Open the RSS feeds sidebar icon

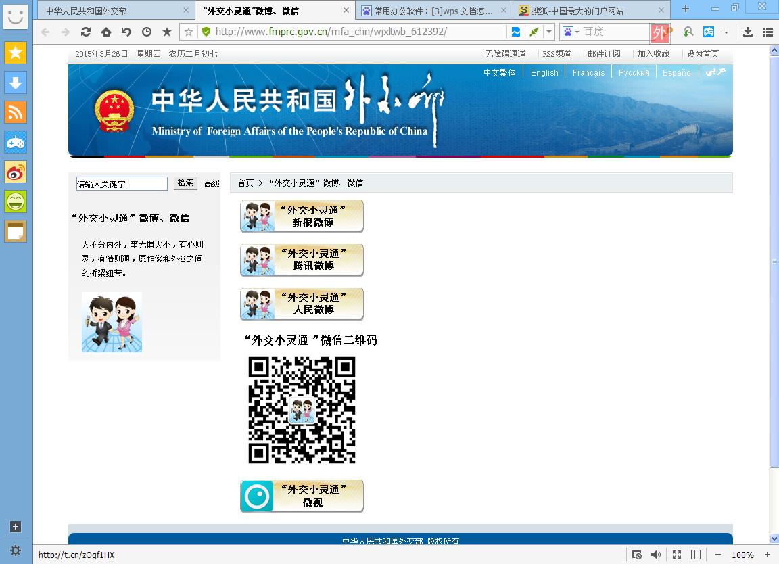(16, 112)
